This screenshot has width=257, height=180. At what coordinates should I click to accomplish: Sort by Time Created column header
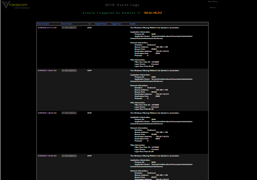(x=43, y=24)
